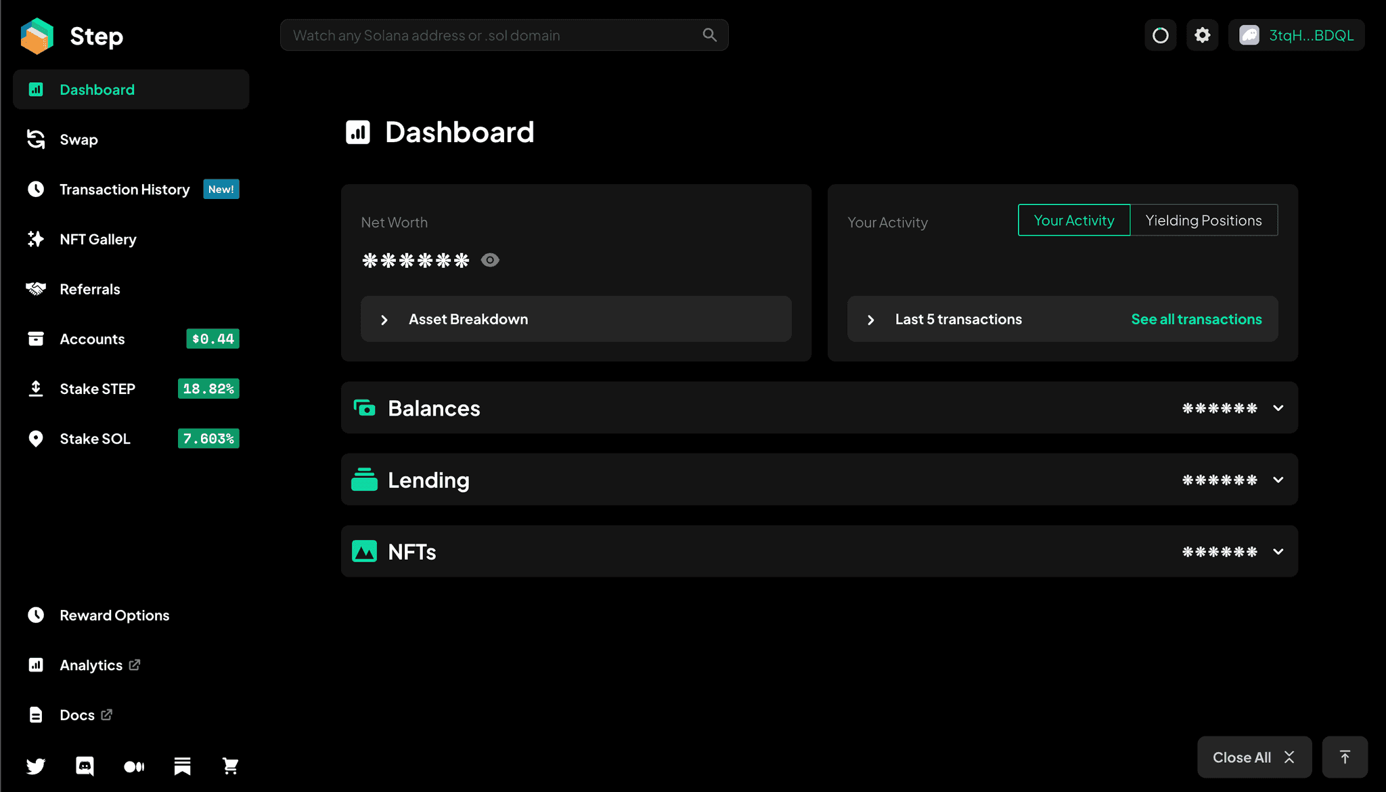
Task: Click the Twitter icon in sidebar footer
Action: coord(36,766)
